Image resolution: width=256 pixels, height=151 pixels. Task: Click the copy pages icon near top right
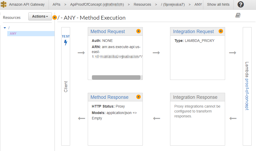click(238, 15)
